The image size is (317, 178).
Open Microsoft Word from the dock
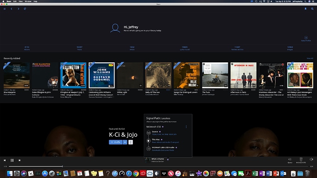(x=269, y=173)
